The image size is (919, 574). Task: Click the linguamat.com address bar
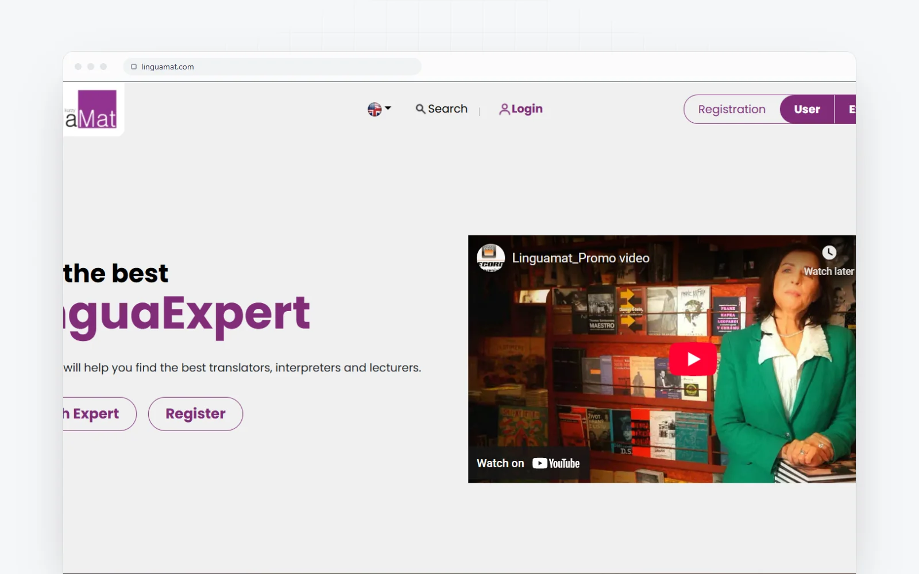pos(272,67)
